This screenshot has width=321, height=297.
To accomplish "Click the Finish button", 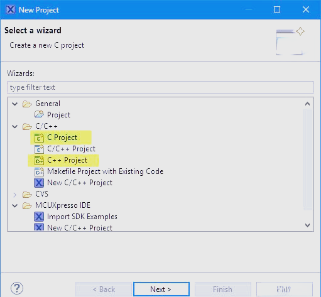I will coord(222,289).
